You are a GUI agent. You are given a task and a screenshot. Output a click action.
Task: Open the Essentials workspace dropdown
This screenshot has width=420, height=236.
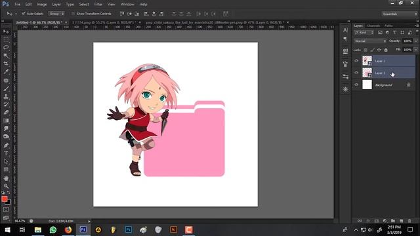click(399, 14)
